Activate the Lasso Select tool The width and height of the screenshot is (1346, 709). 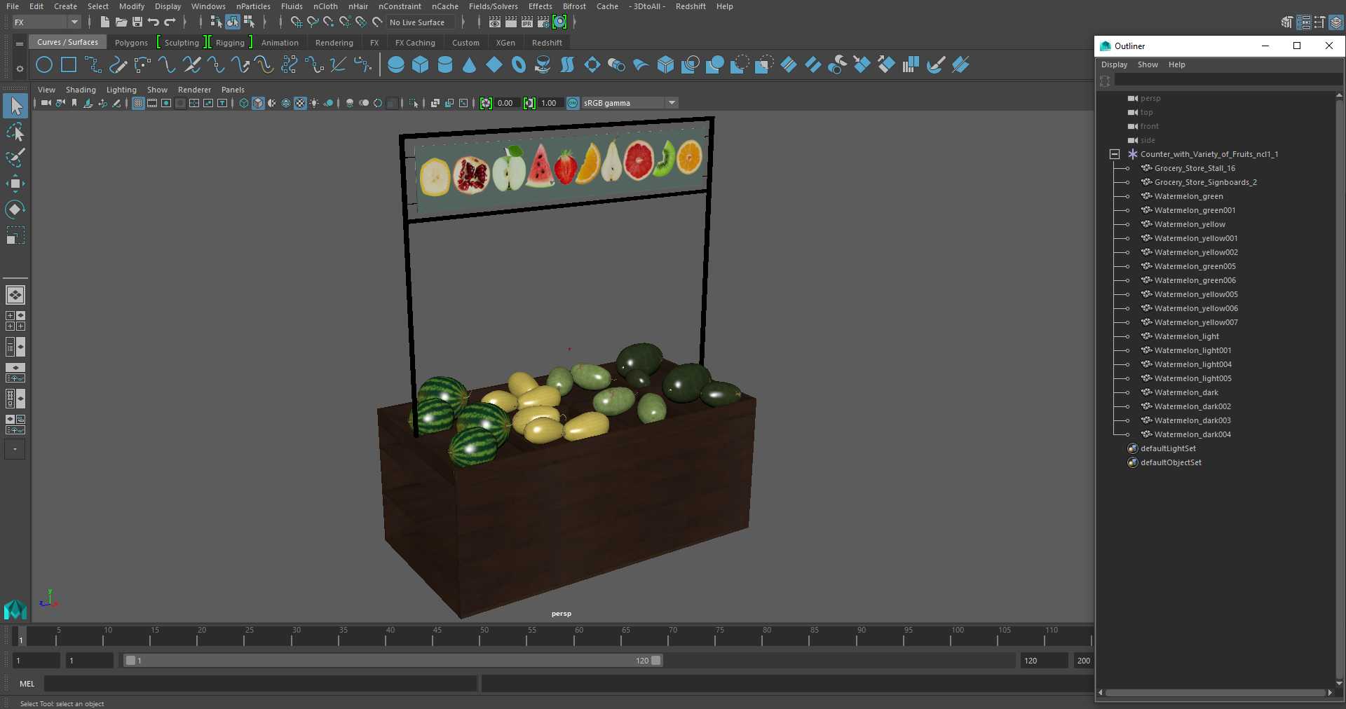(x=15, y=132)
